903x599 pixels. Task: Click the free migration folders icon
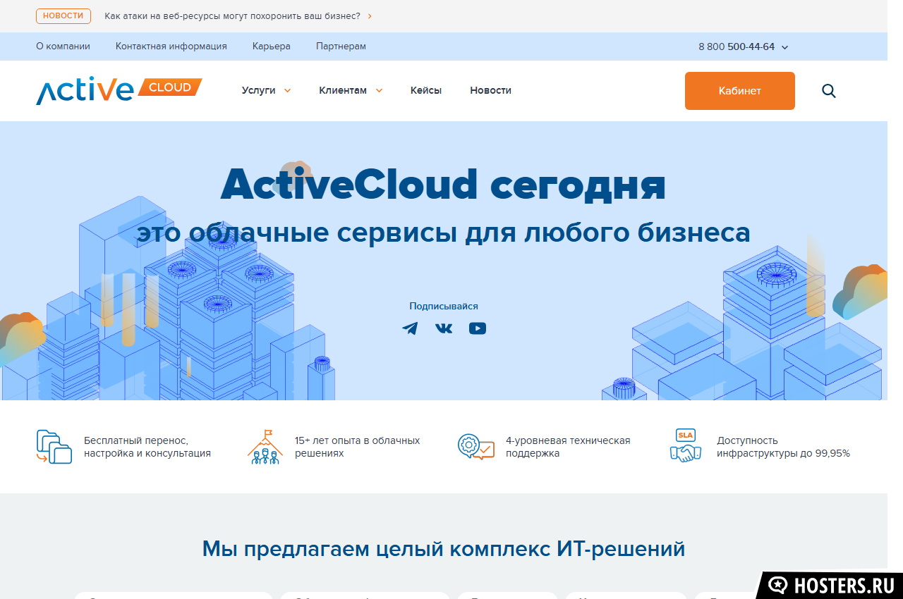tap(54, 447)
